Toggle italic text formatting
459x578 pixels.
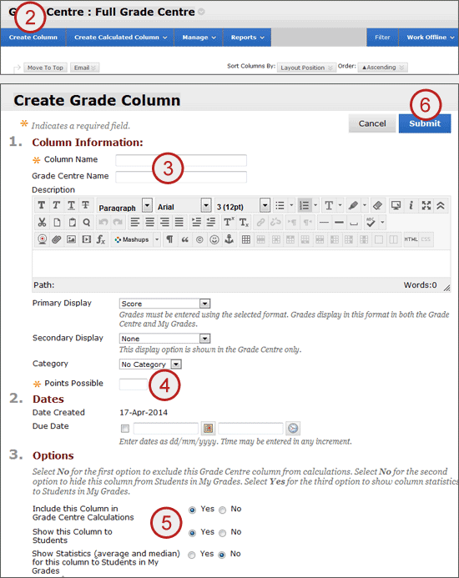[x=56, y=205]
